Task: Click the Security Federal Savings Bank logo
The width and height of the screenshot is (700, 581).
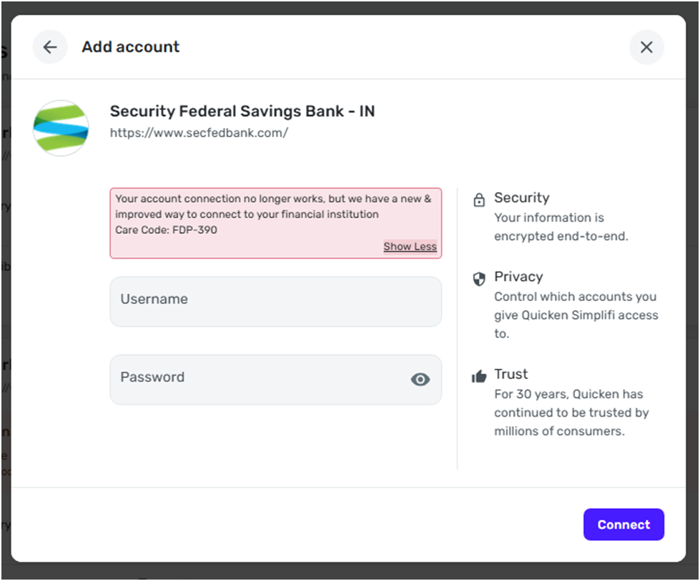Action: point(61,128)
